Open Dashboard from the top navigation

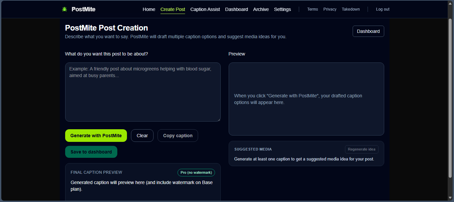(x=236, y=9)
